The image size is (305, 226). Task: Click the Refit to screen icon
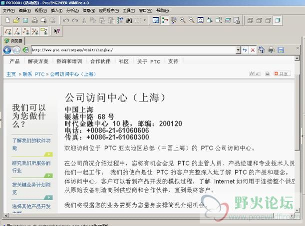201,20
